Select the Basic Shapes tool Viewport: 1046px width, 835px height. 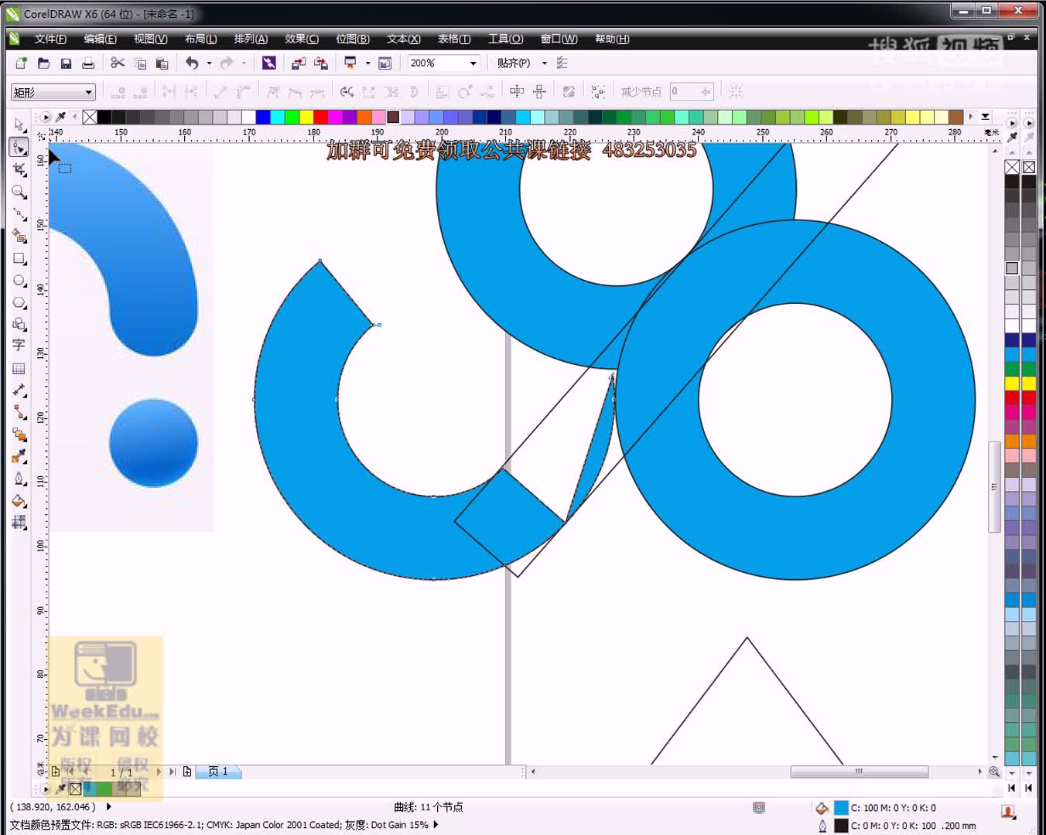coord(19,324)
